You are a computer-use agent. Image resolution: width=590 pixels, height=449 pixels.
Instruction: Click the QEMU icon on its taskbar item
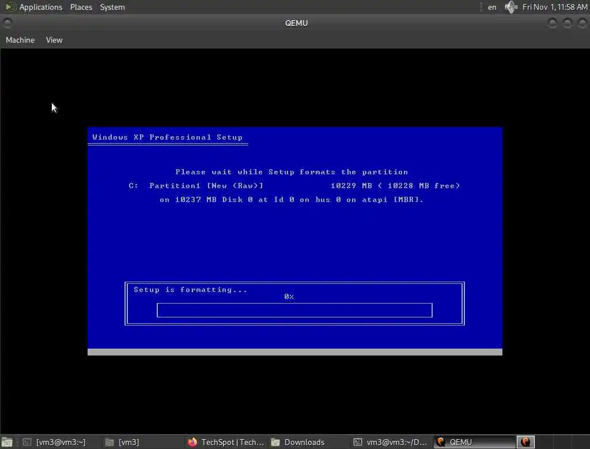click(441, 442)
